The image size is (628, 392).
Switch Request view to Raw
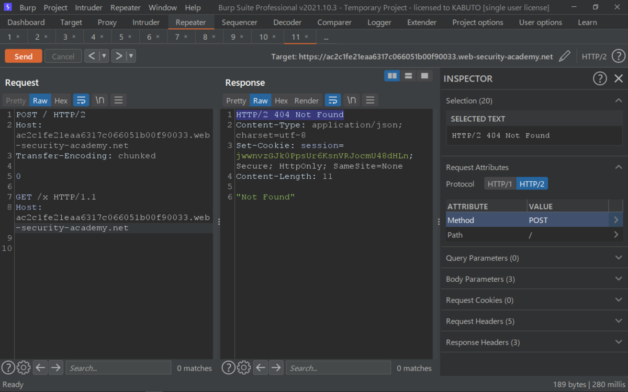click(40, 101)
